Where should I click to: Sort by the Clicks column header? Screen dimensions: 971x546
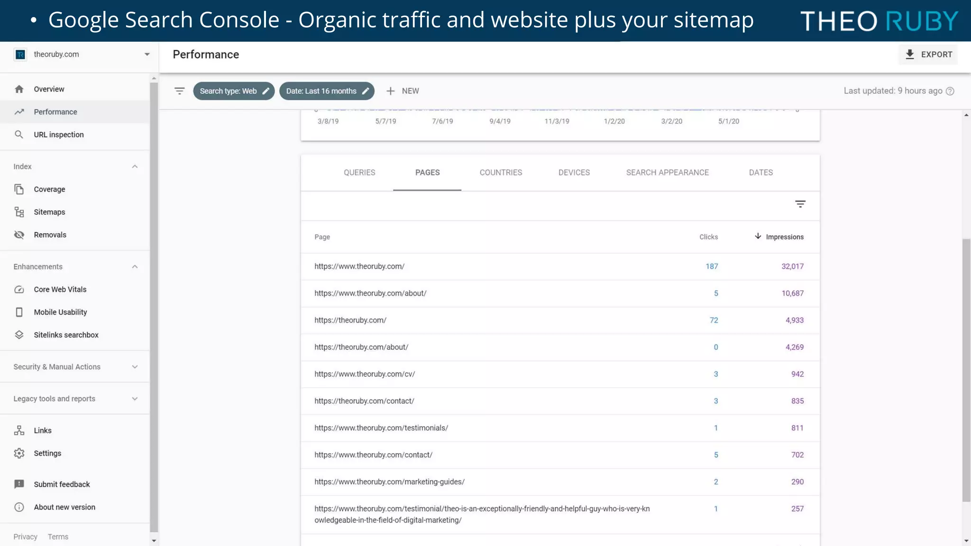pos(708,237)
